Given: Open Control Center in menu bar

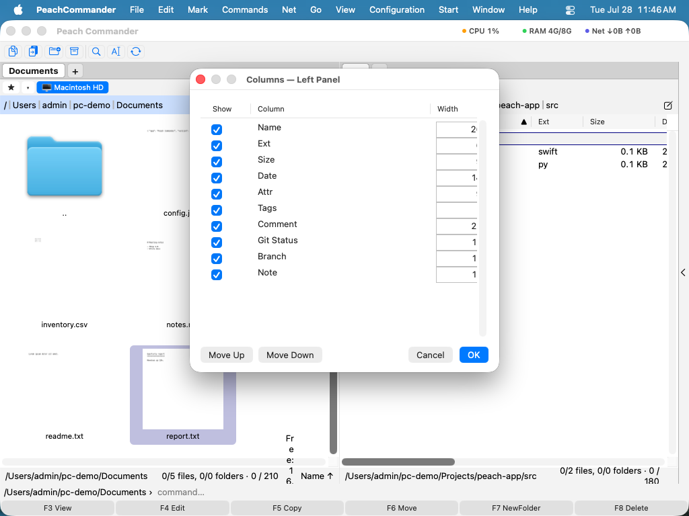Looking at the screenshot, I should [570, 9].
